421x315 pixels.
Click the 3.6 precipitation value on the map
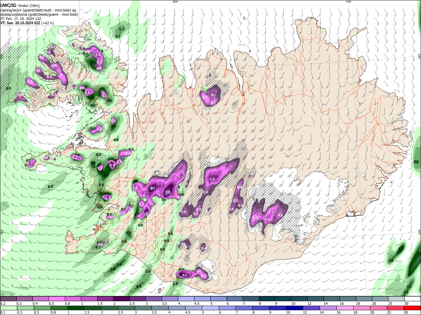pyautogui.click(x=146, y=214)
